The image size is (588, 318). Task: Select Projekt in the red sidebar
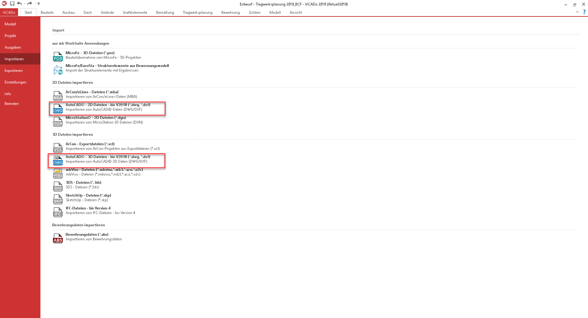click(x=20, y=36)
